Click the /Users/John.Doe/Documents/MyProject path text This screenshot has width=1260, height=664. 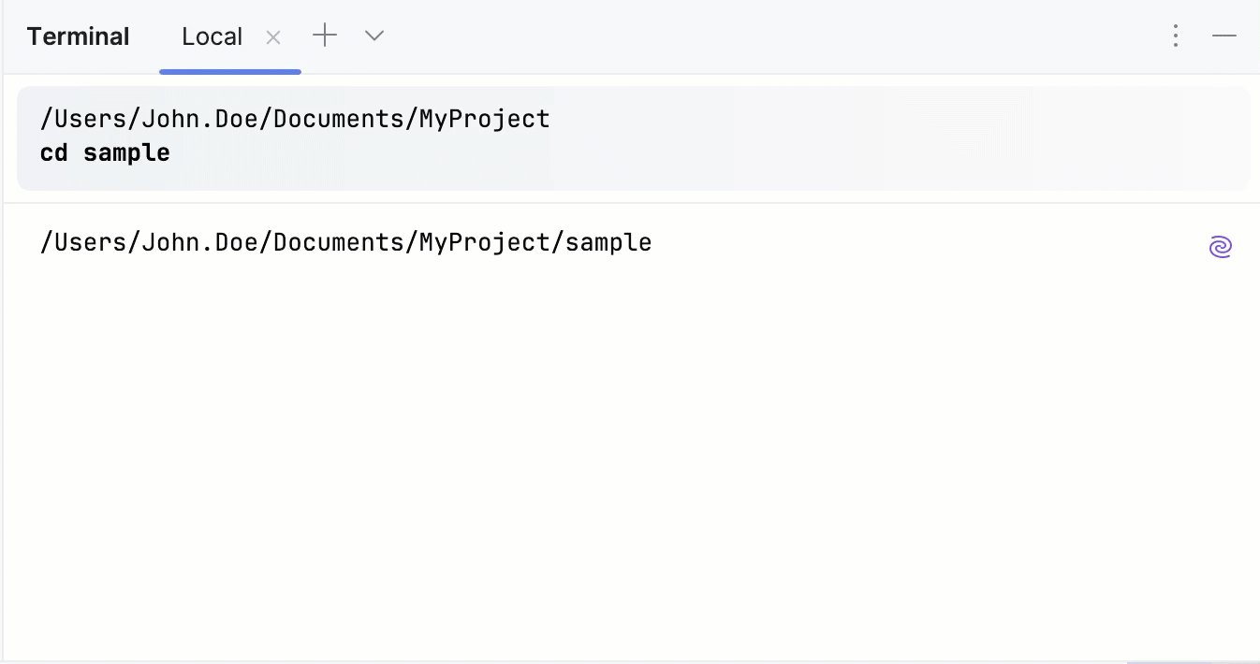click(x=294, y=118)
